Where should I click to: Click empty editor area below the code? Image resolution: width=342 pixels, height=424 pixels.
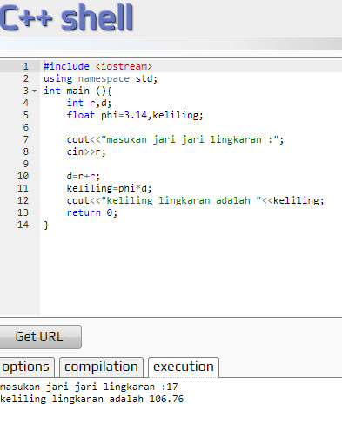click(191, 273)
